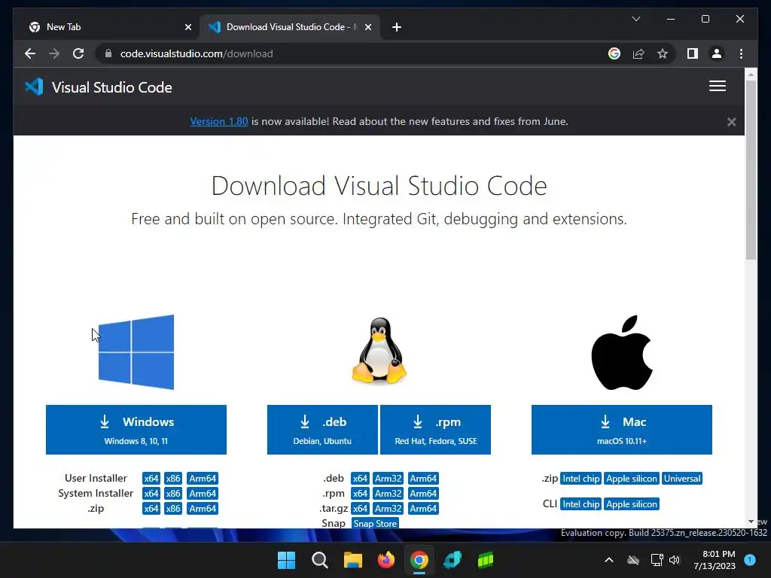Open Chrome's three-dot menu
This screenshot has width=771, height=578.
pyautogui.click(x=741, y=53)
